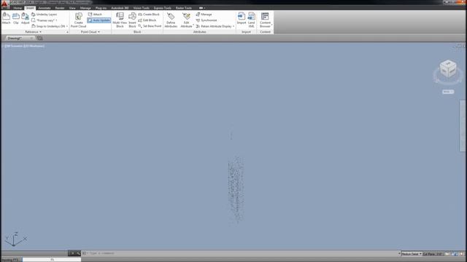
Task: Open the Raster Tools ribbon tab
Action: coord(184,8)
